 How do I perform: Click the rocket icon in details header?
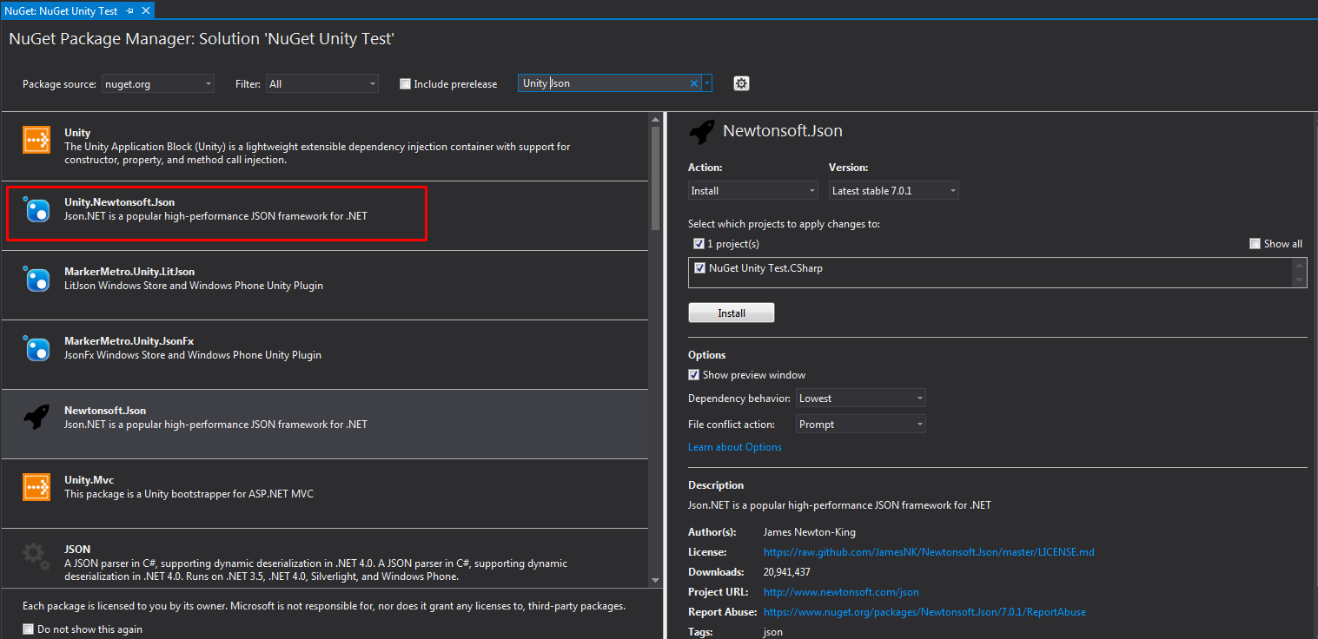coord(702,131)
